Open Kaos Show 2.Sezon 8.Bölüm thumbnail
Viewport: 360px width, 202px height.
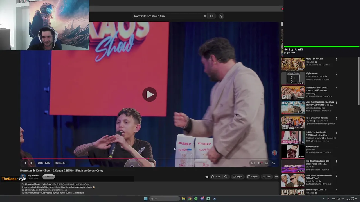[293, 93]
